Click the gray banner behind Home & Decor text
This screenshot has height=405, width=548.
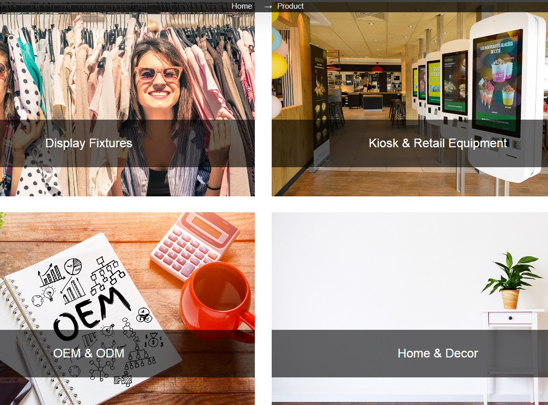tap(410, 353)
